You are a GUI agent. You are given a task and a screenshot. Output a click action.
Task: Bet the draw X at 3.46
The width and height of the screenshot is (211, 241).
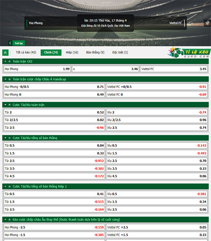click(x=105, y=69)
